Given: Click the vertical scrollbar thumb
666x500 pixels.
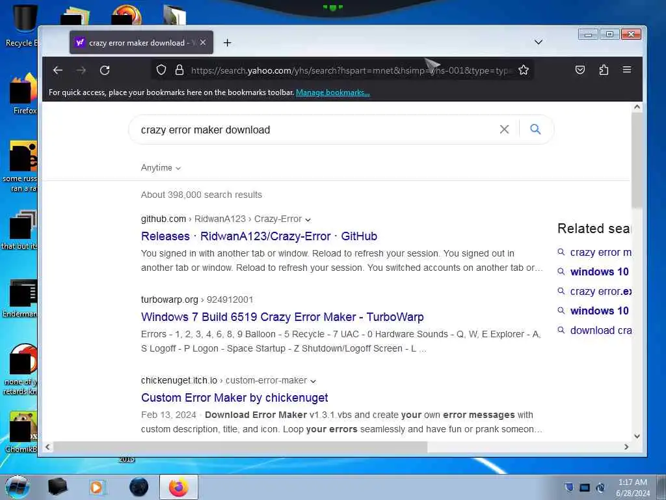Looking at the screenshot, I should 637,160.
